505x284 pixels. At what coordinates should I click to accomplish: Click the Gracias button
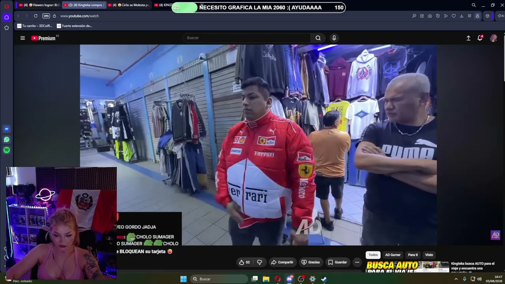point(311,262)
